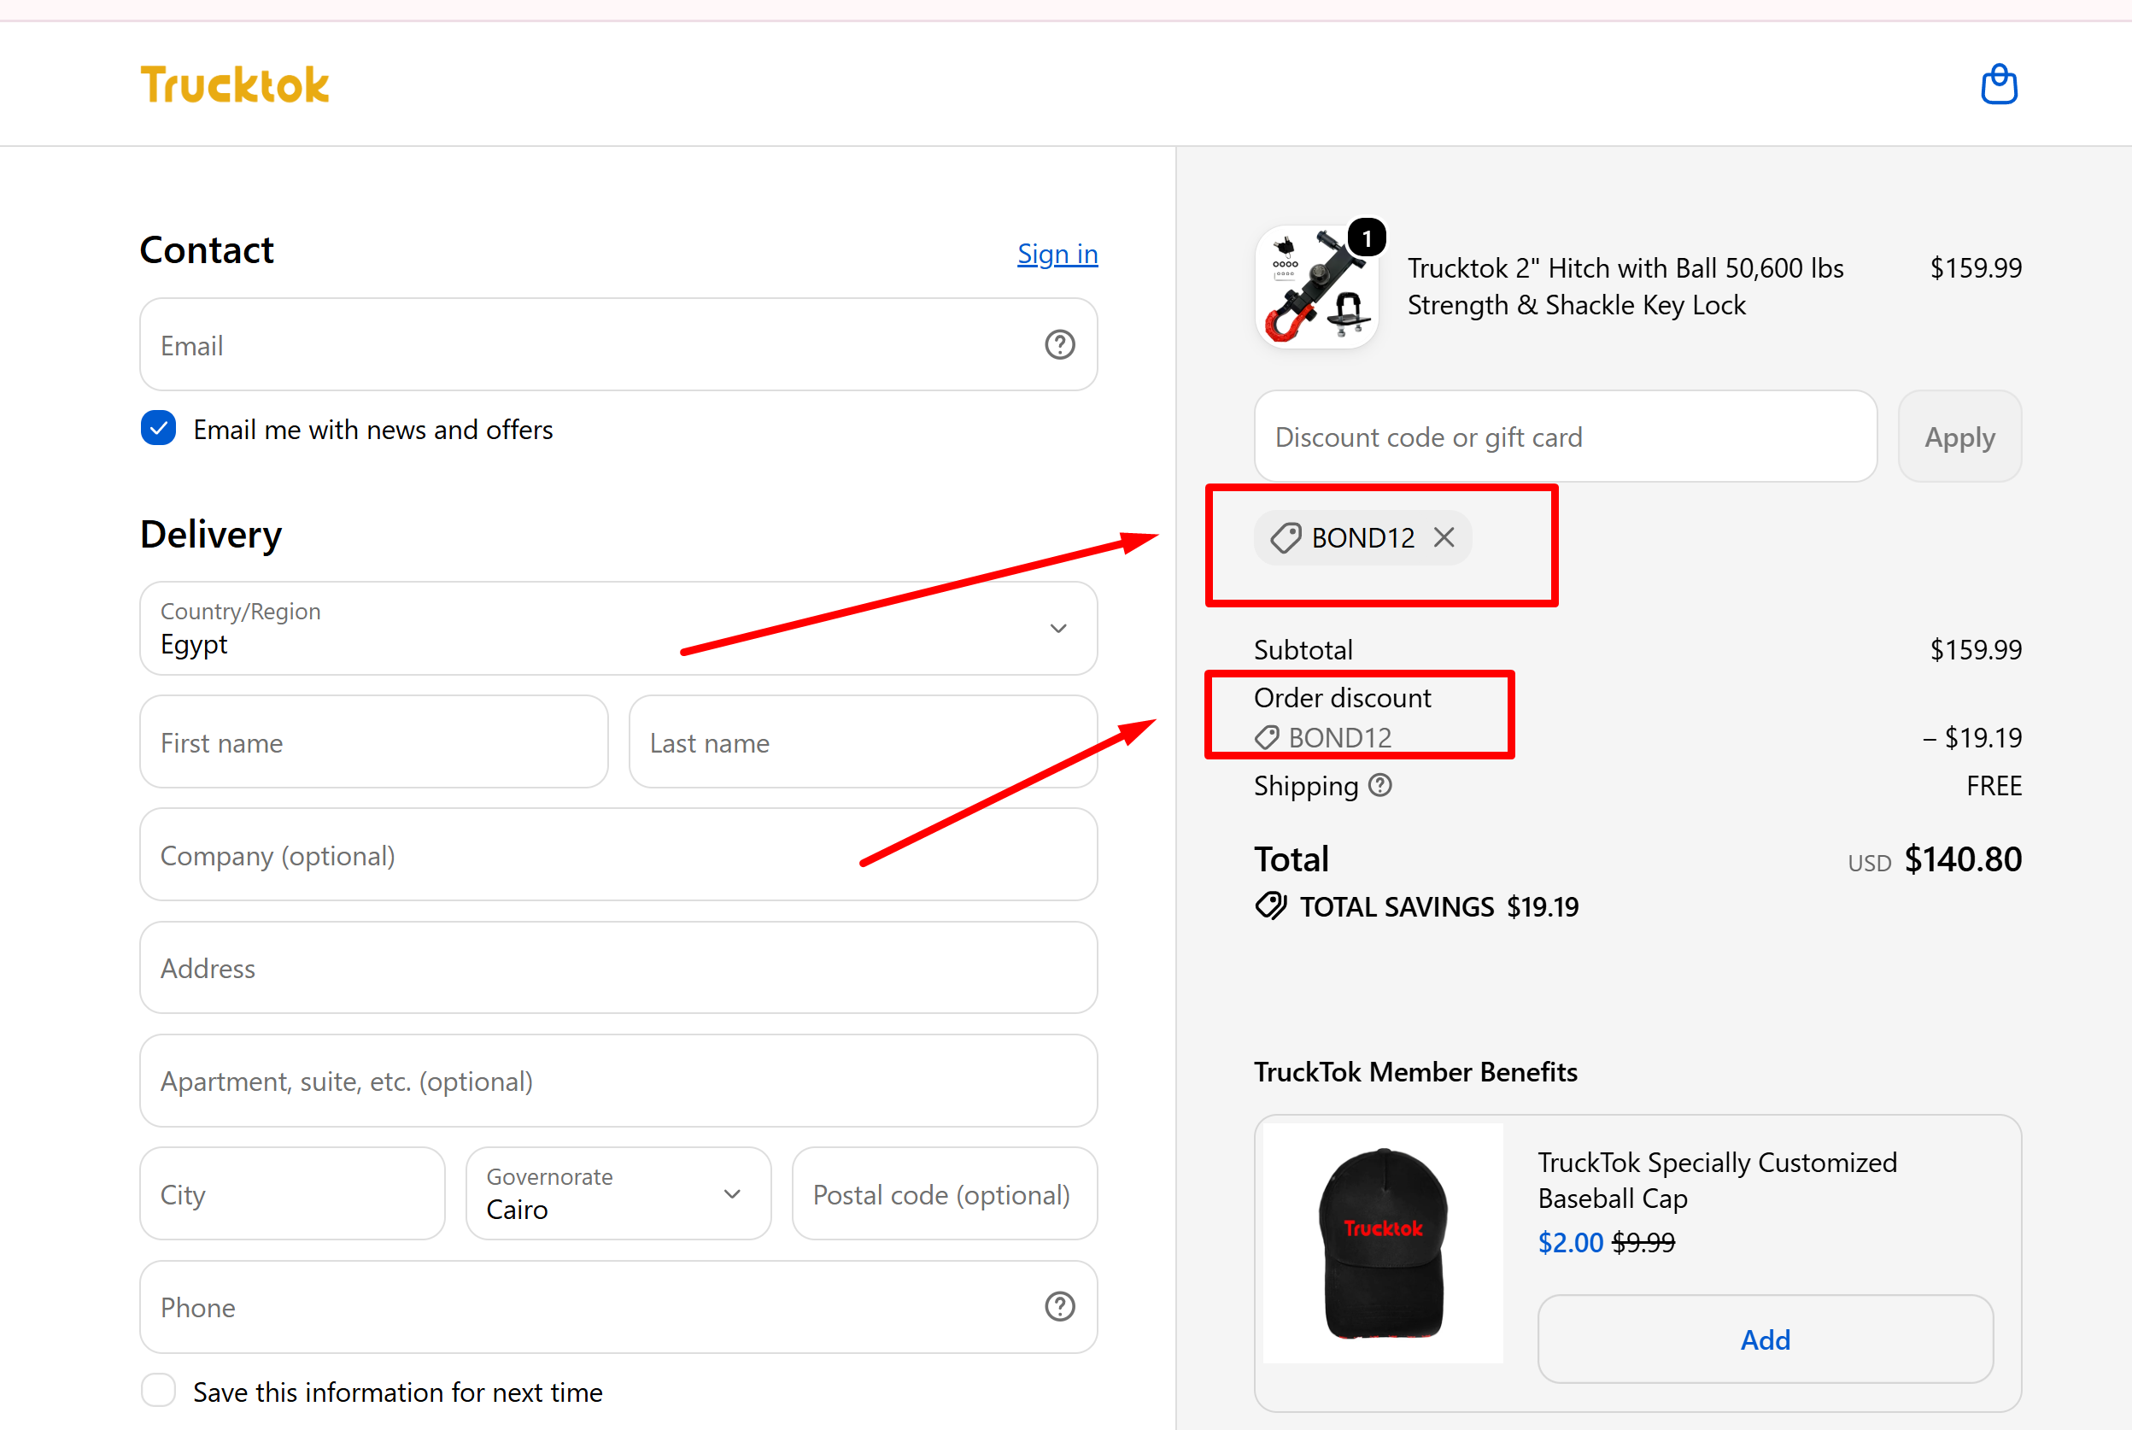Image resolution: width=2132 pixels, height=1430 pixels.
Task: Click the Sign in link
Action: (x=1057, y=254)
